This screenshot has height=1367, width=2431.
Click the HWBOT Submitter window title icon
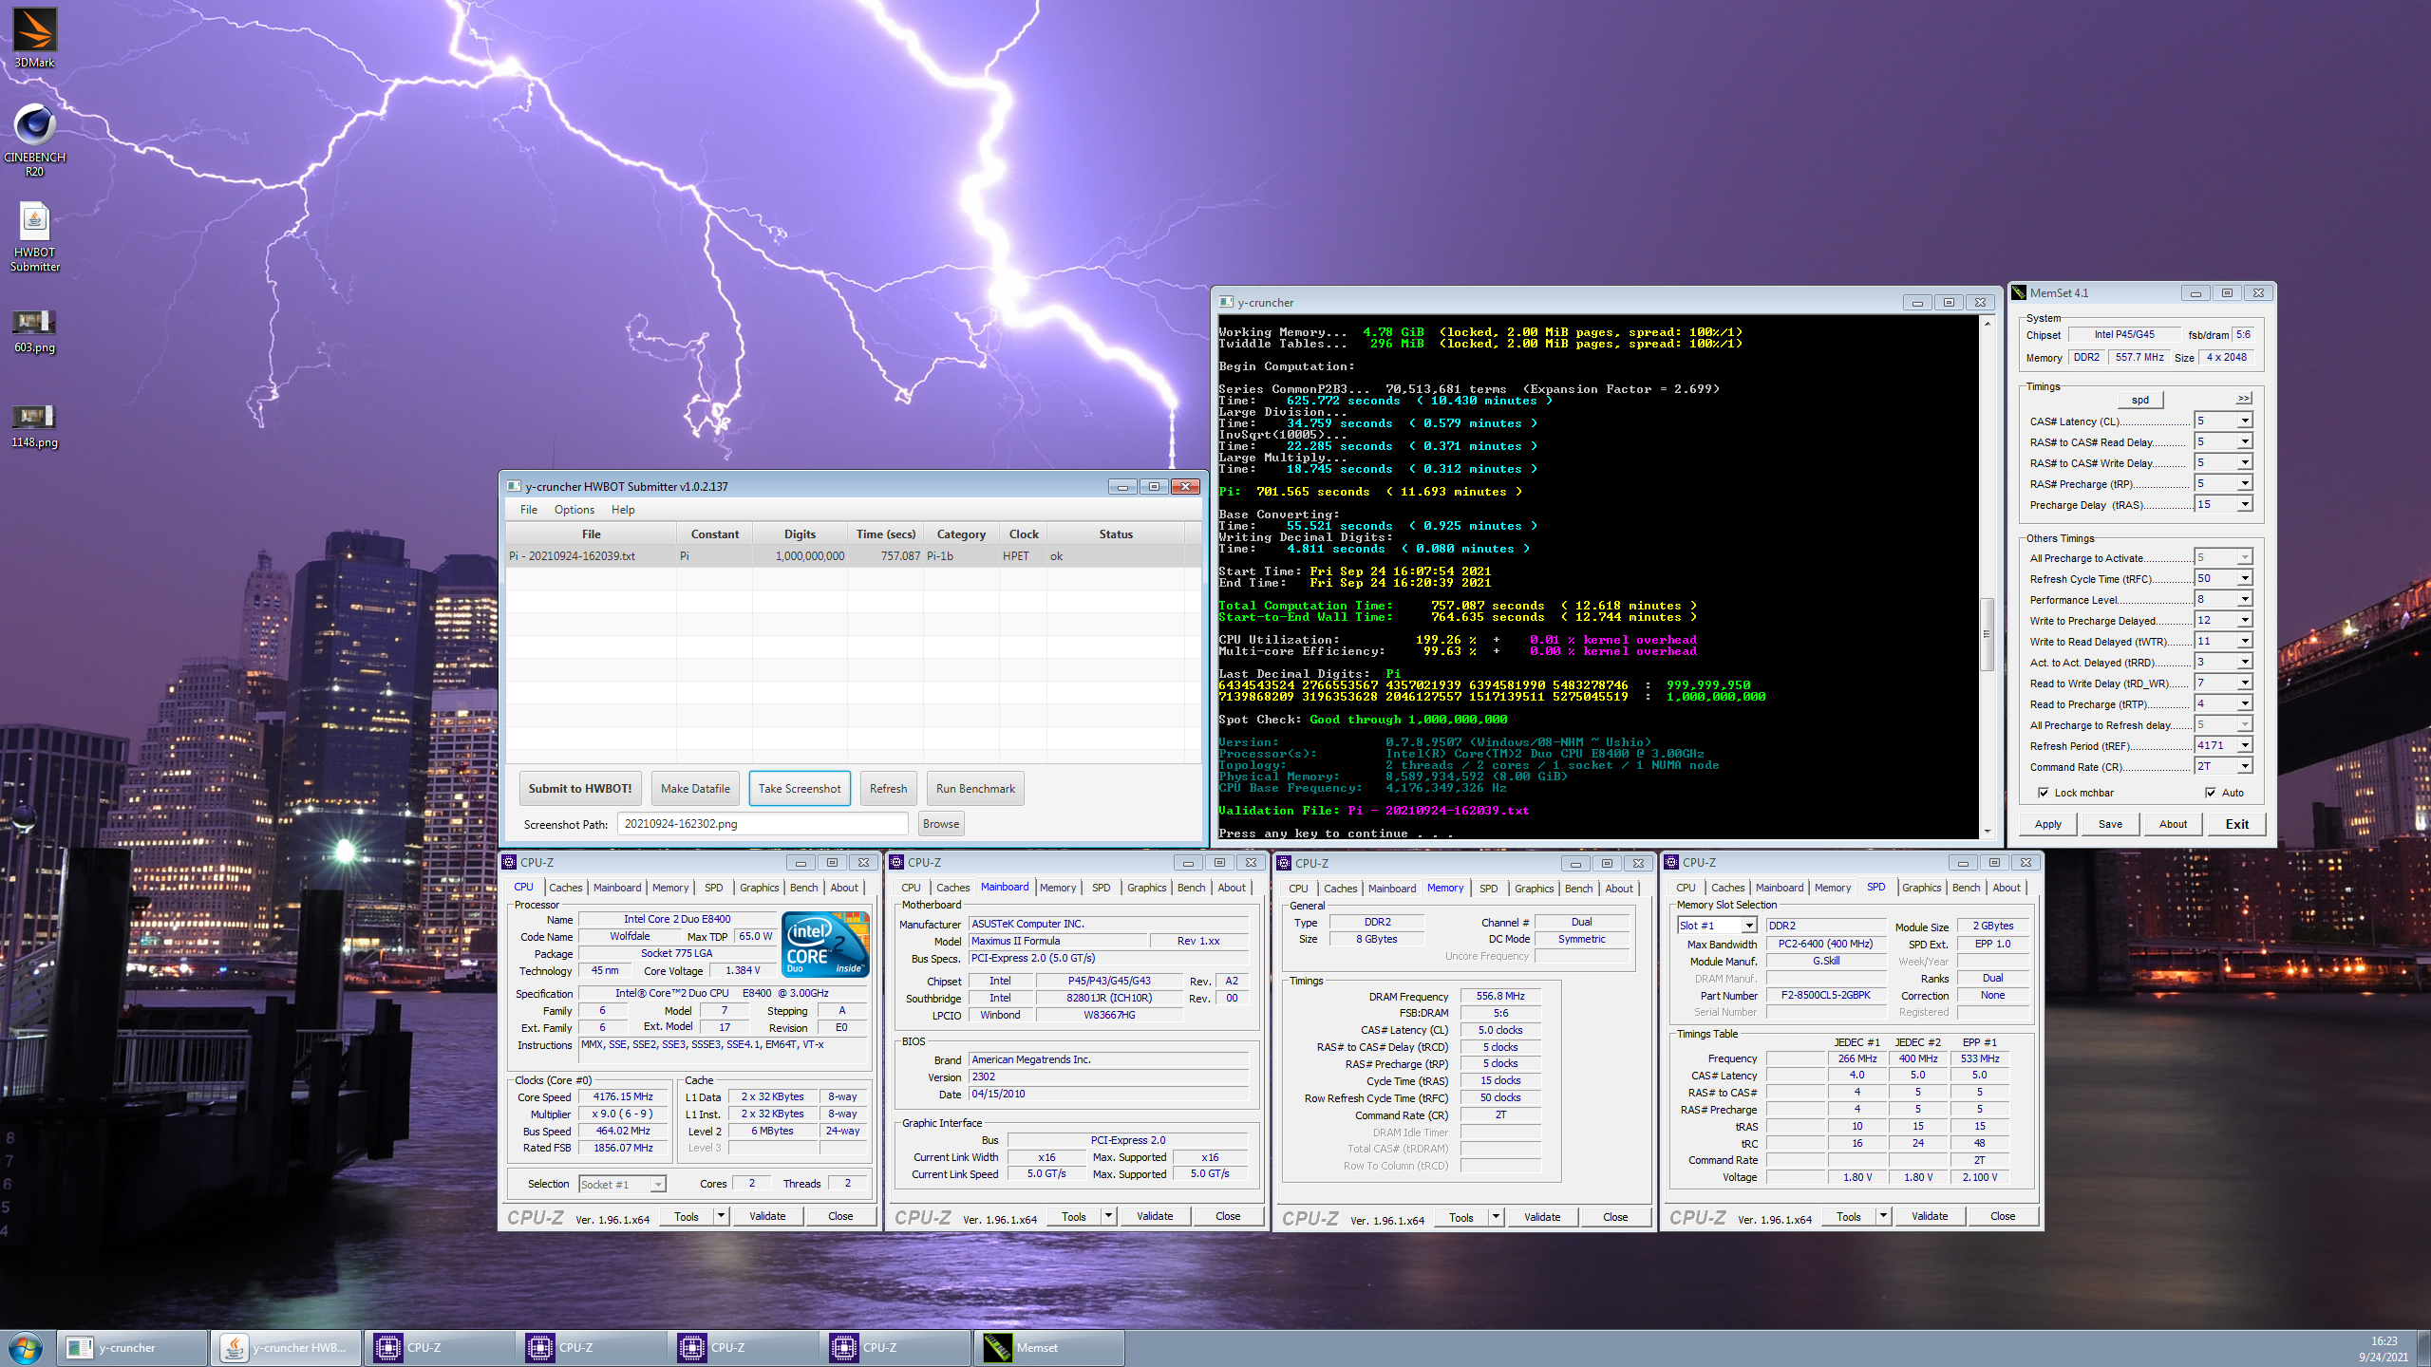pos(514,486)
